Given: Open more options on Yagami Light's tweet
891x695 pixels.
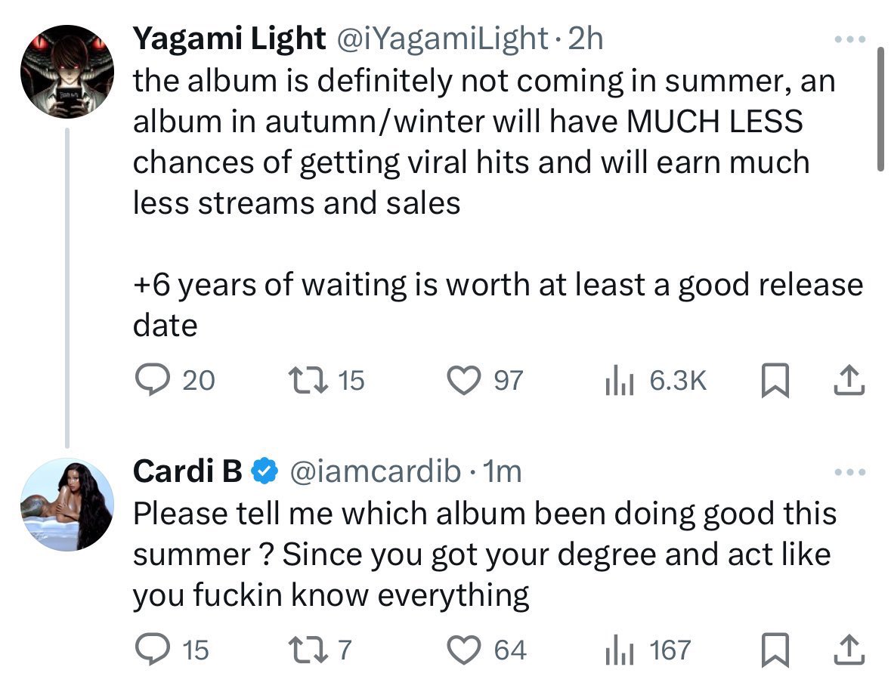Looking at the screenshot, I should click(x=849, y=39).
